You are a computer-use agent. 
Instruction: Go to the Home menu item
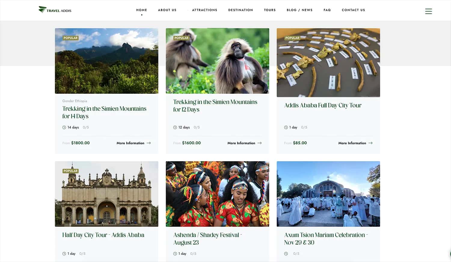click(142, 10)
